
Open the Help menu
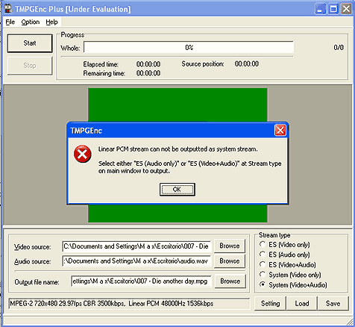pyautogui.click(x=51, y=22)
